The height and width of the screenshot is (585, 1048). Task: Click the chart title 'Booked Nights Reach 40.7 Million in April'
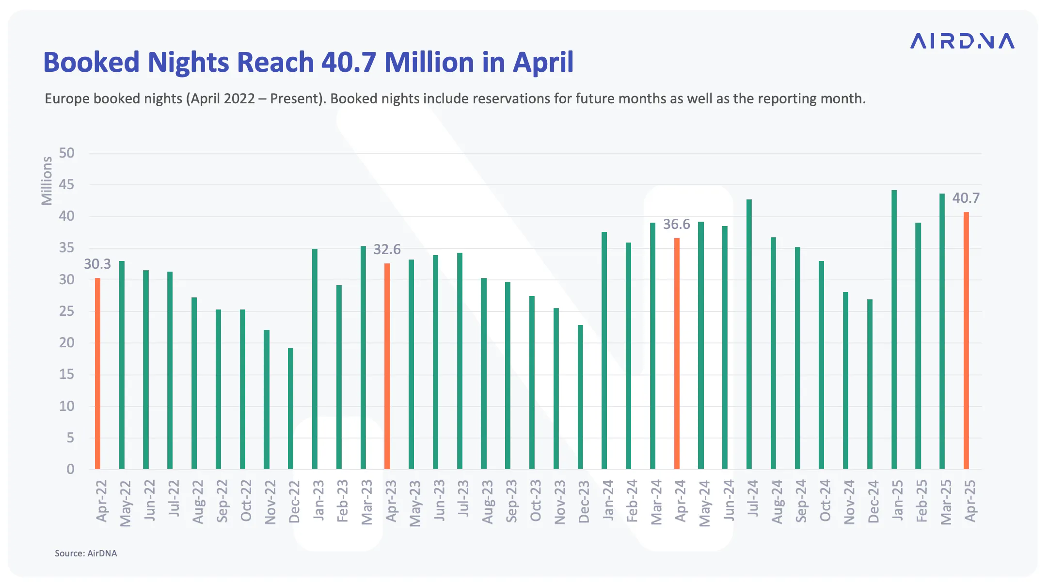pyautogui.click(x=308, y=62)
